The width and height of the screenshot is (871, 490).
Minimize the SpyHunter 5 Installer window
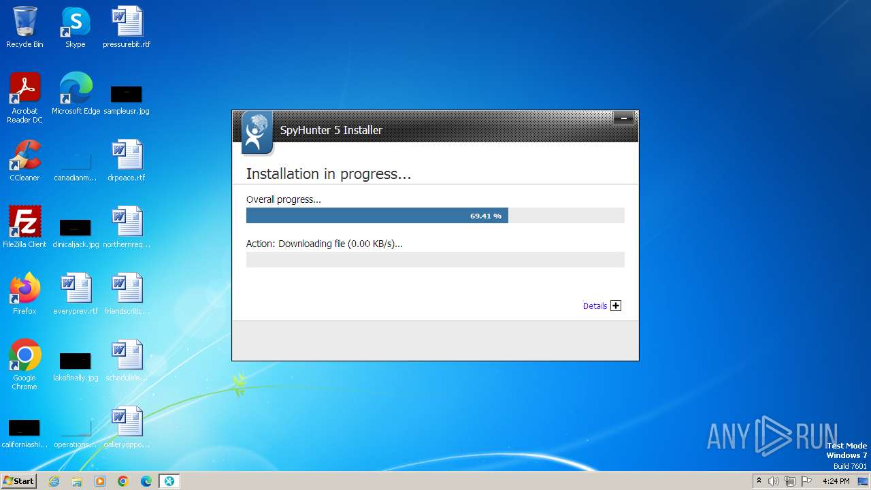(x=623, y=118)
